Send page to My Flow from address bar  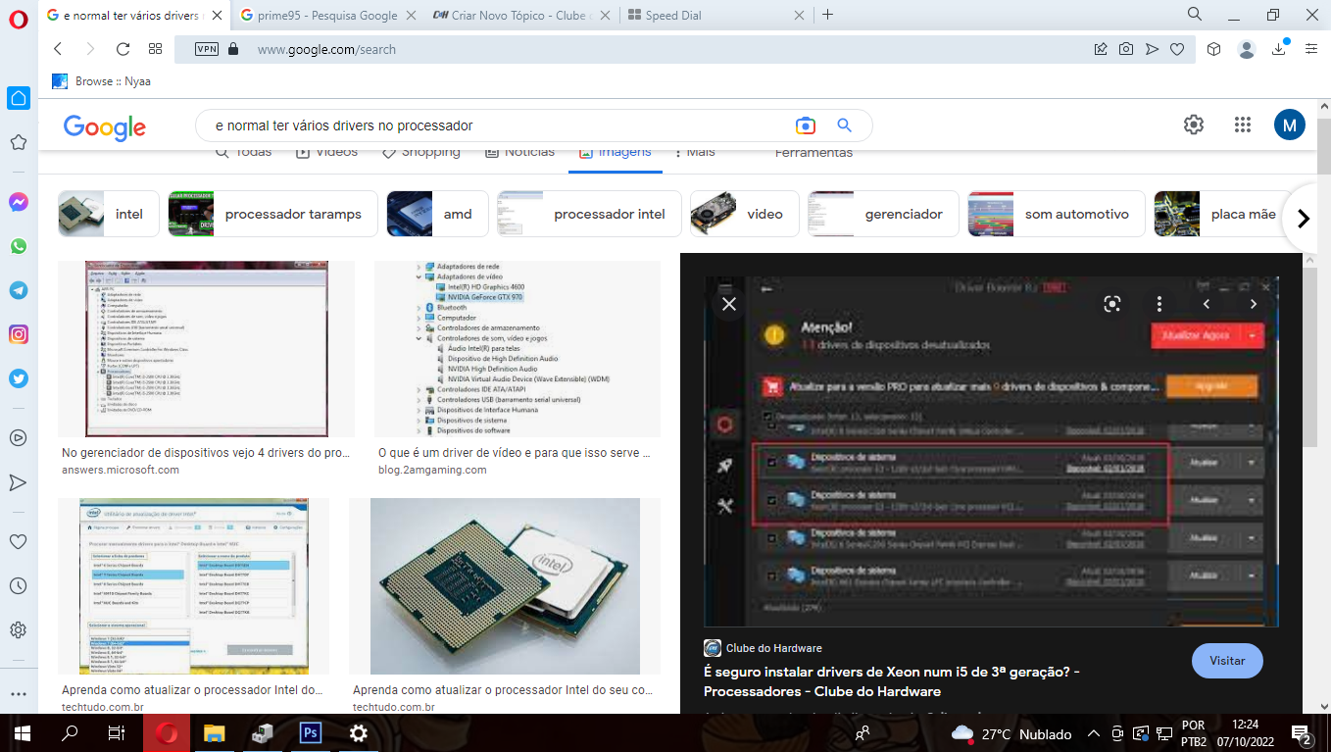(x=1152, y=49)
